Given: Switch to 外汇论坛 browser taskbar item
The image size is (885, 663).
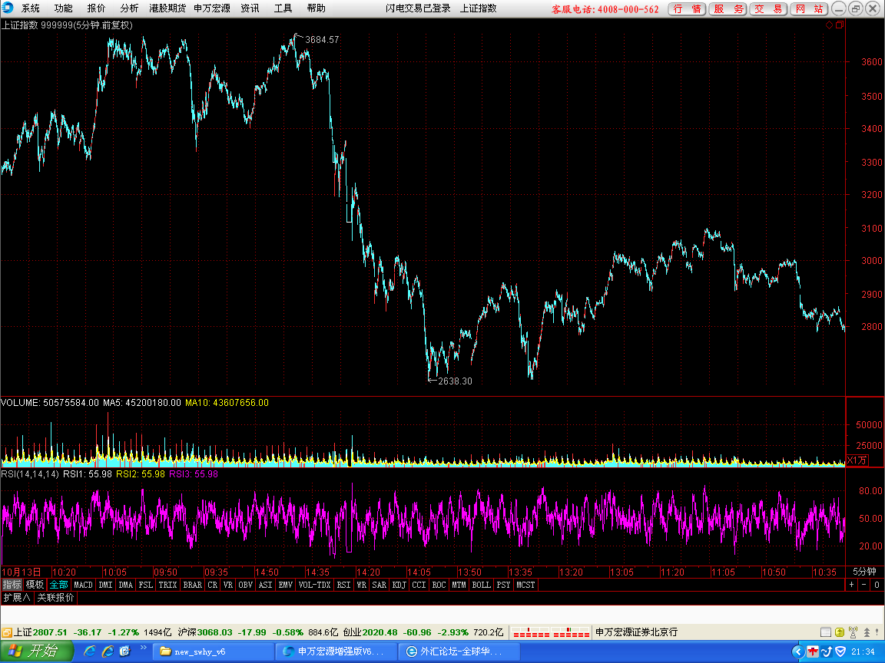Looking at the screenshot, I should [459, 651].
